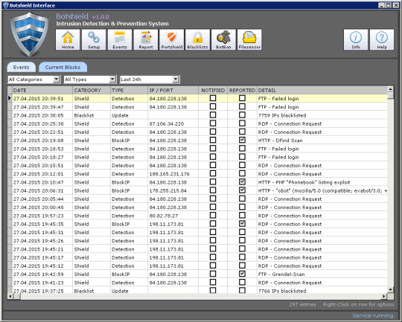The height and width of the screenshot is (322, 402).
Task: Open the Blacklists padlock icon
Action: (198, 39)
